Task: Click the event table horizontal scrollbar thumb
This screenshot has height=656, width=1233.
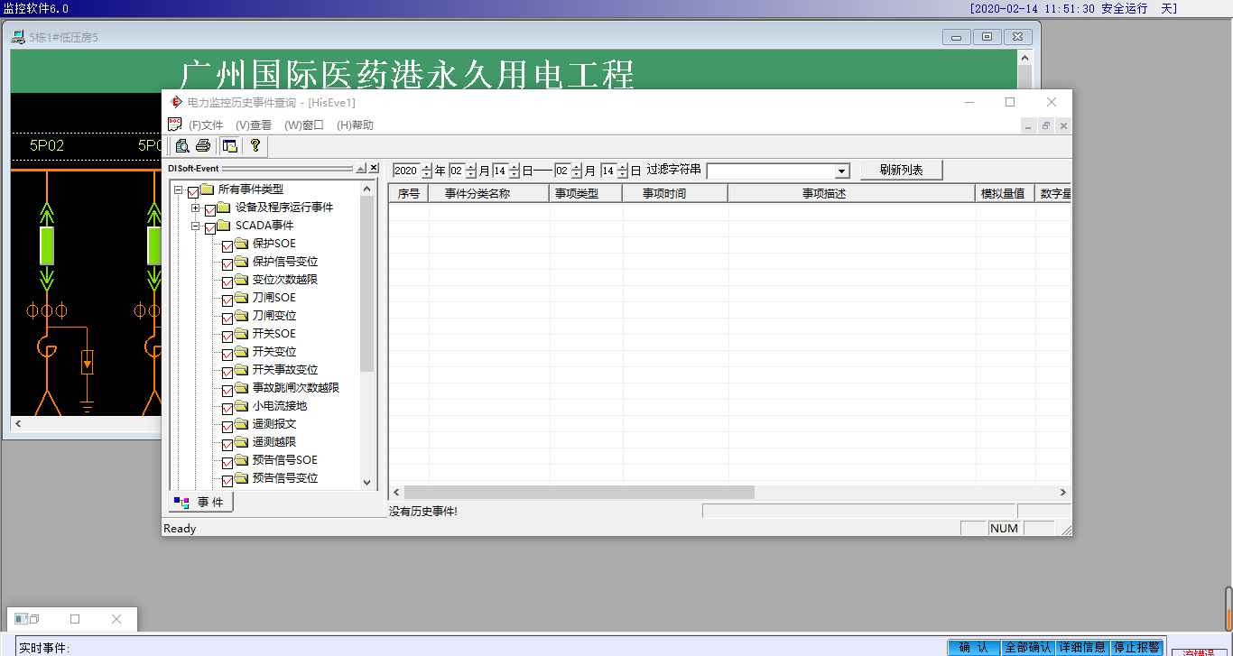Action: point(578,493)
